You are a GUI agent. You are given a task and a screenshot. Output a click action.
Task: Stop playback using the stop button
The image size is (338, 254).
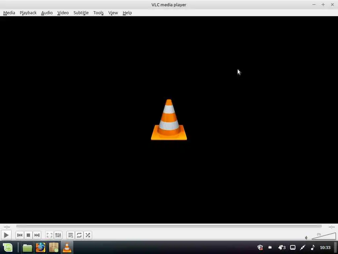[x=28, y=235]
